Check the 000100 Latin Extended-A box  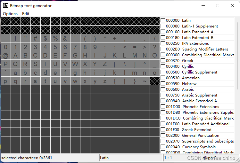163,32
